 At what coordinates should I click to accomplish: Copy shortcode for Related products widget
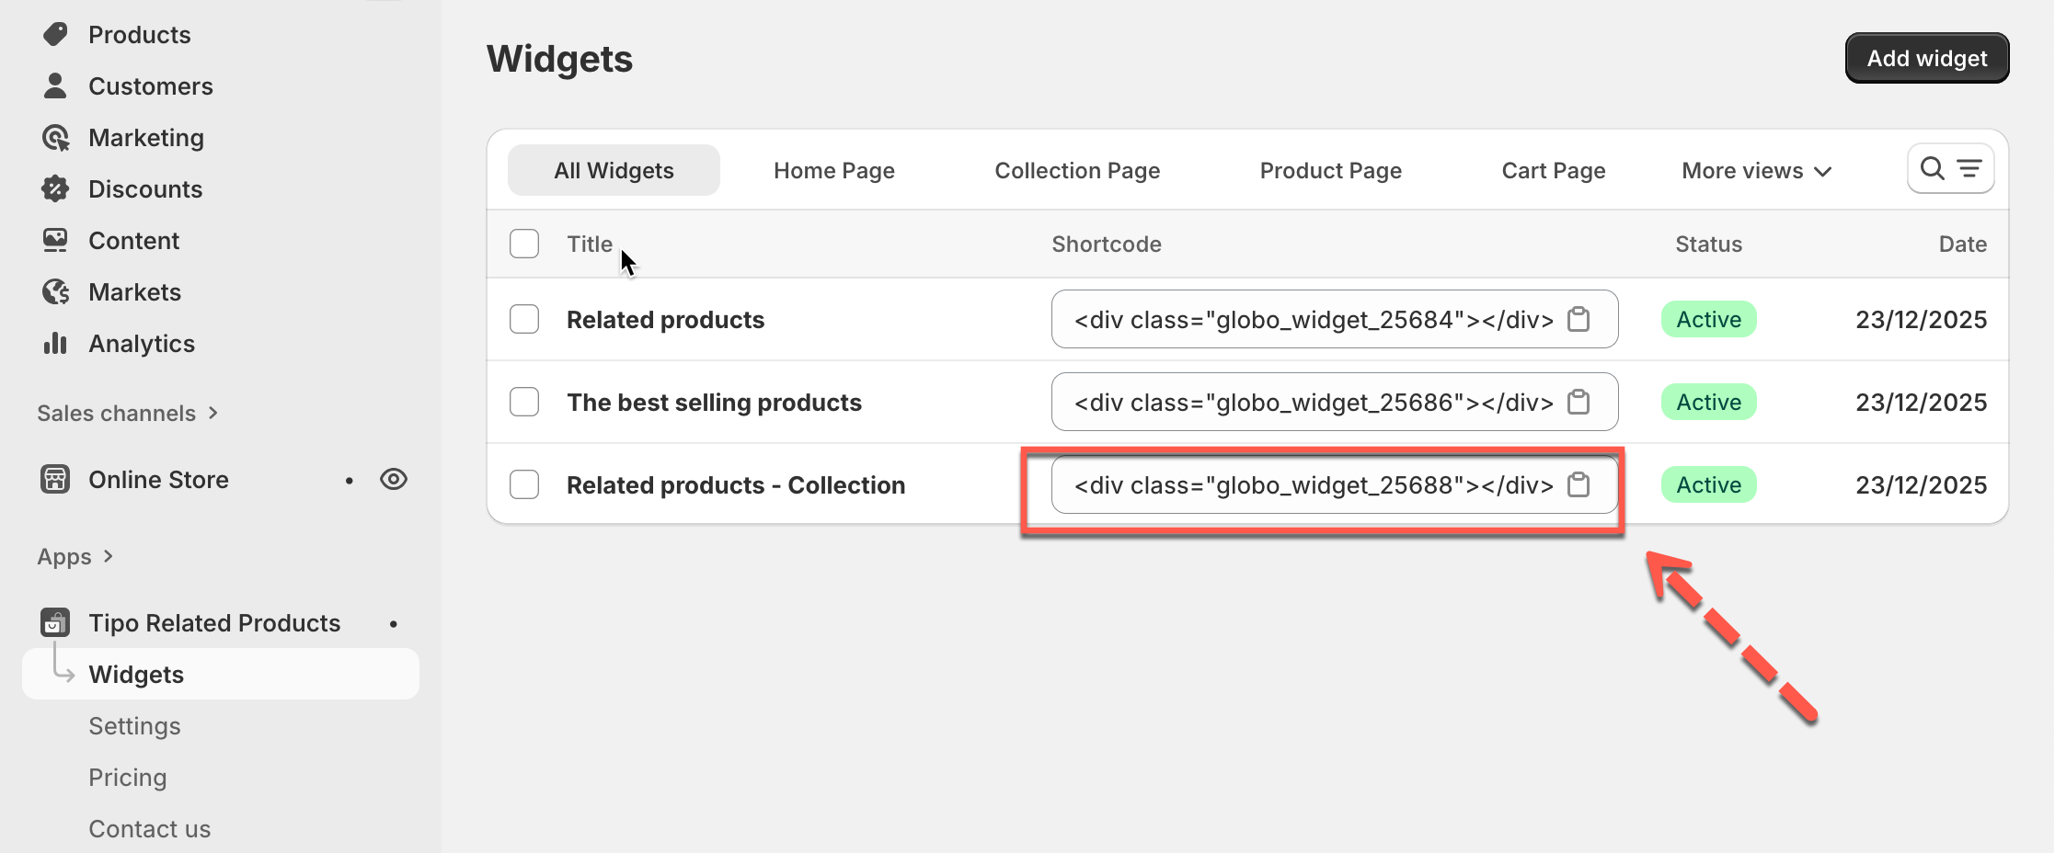(x=1579, y=319)
